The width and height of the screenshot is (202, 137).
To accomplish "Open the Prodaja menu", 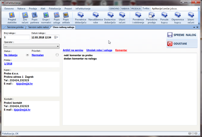I will click(x=33, y=9).
